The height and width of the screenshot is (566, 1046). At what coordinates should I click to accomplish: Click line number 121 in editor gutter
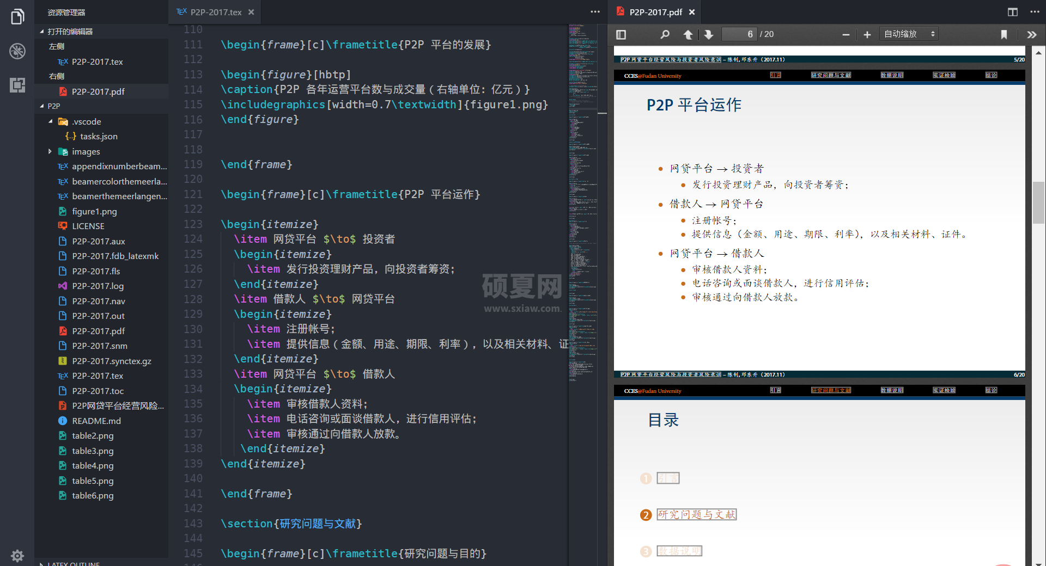[193, 194]
